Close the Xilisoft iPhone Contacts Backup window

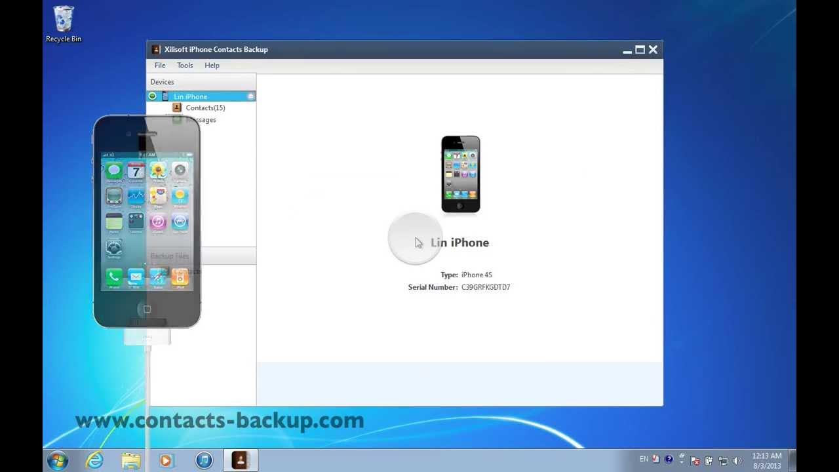click(653, 50)
